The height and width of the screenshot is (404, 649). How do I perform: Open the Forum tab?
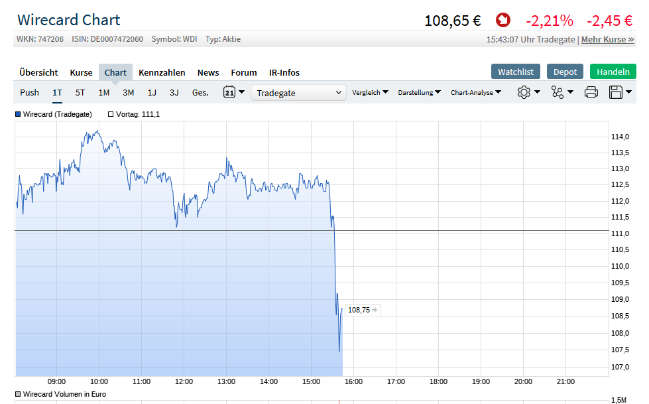(x=244, y=72)
